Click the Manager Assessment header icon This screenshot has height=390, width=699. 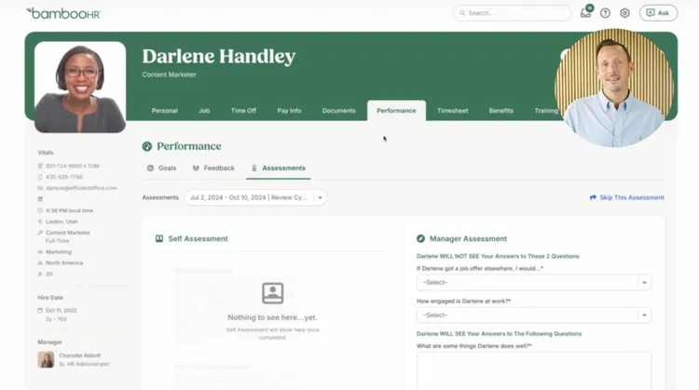click(420, 239)
